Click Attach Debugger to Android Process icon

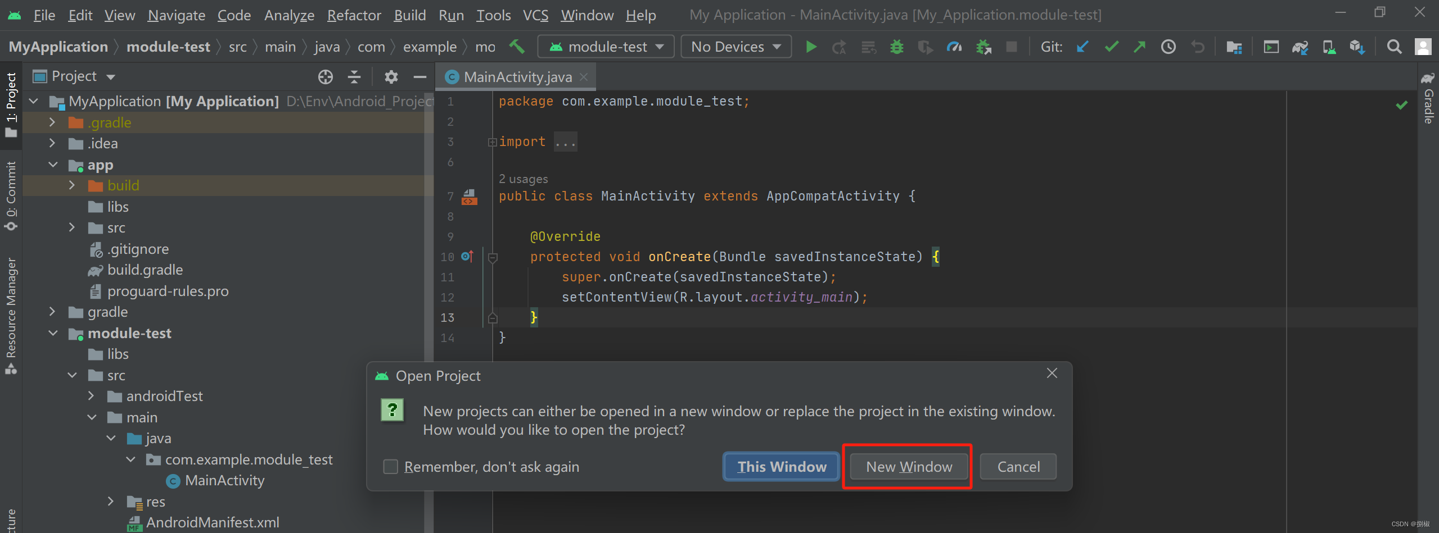[983, 47]
